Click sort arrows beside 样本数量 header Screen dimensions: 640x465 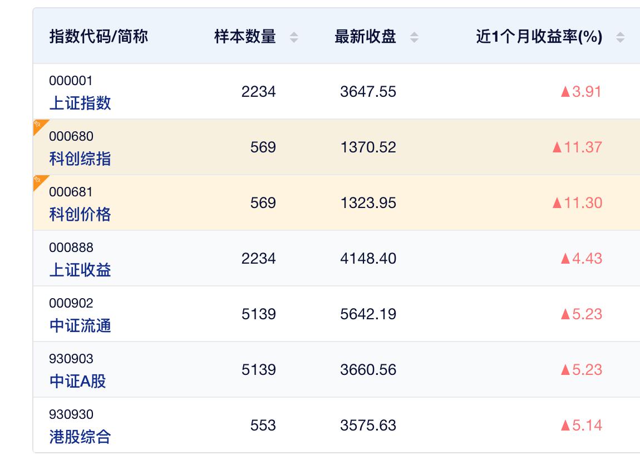(x=294, y=37)
